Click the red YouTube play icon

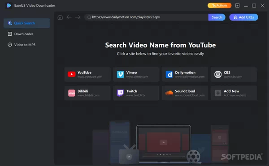72,74
